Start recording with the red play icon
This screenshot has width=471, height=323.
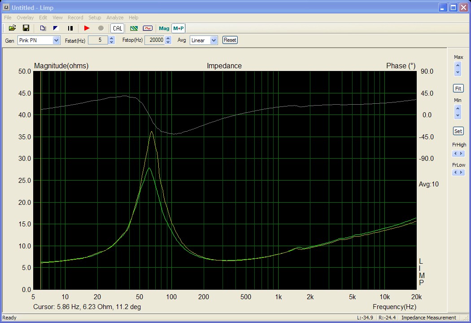(87, 28)
